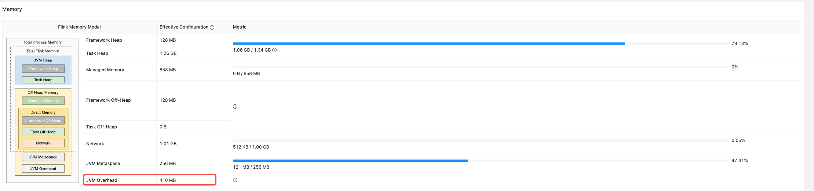Click info icon beside Effective Configuration header
Screen dimensions: 814x191
tap(212, 27)
